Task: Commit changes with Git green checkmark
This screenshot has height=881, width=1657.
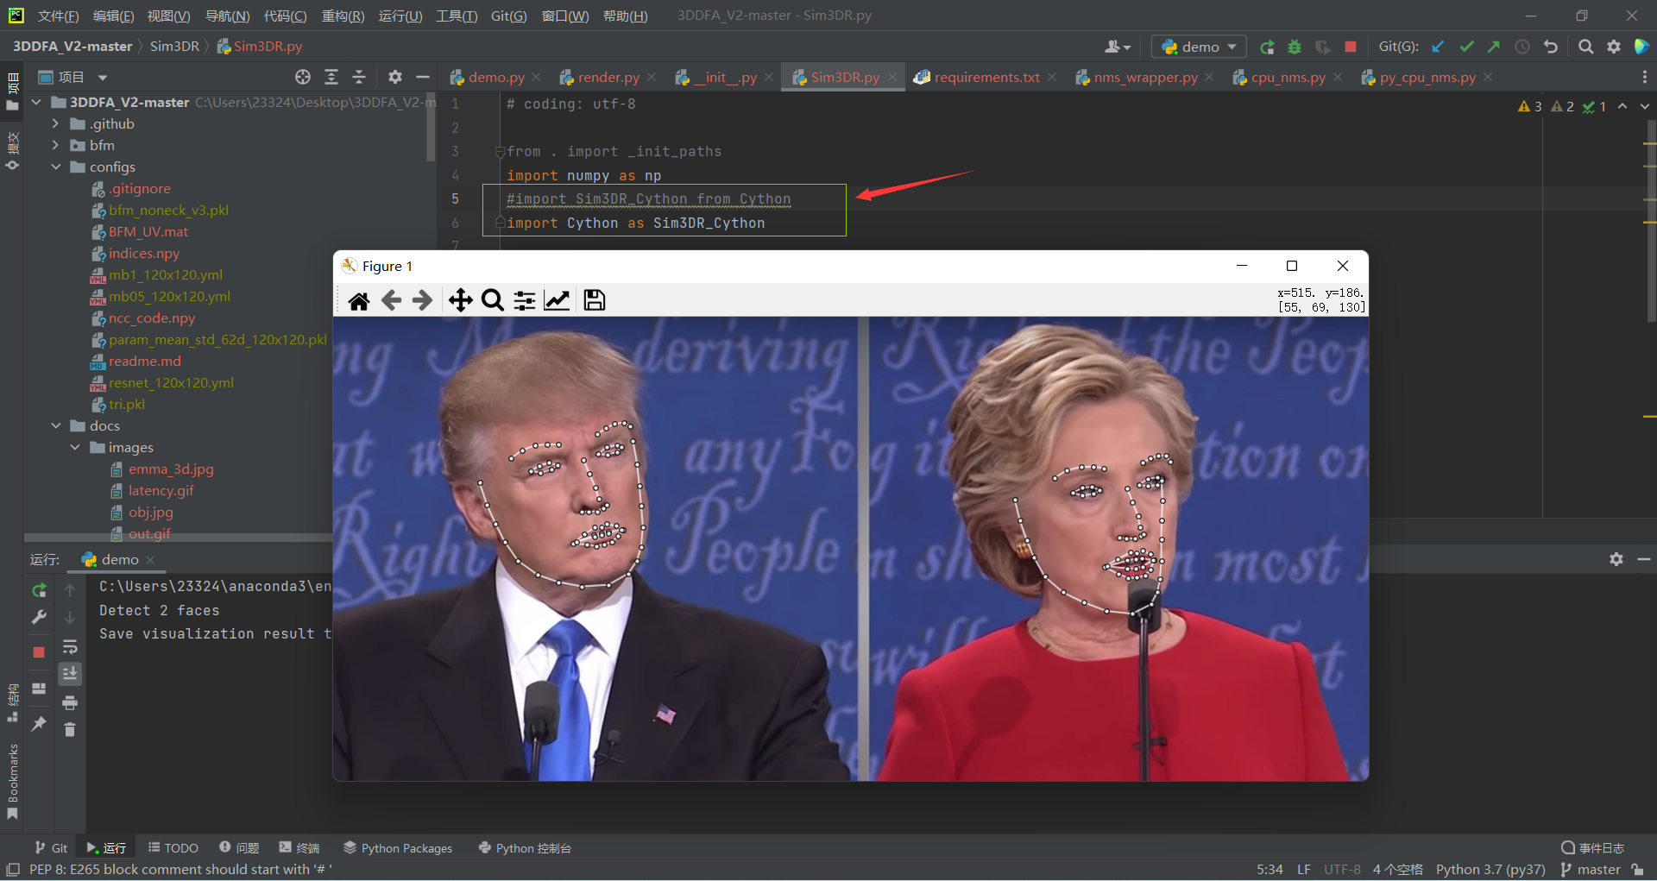Action: coord(1466,47)
